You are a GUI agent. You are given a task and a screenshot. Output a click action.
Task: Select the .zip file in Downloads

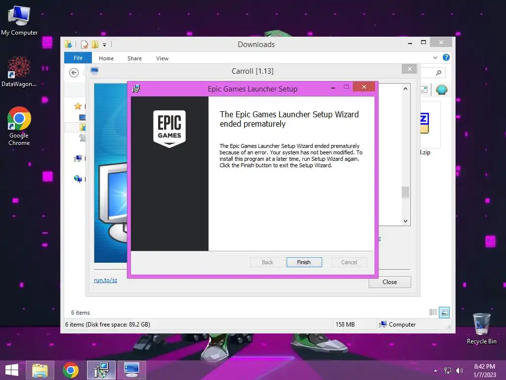pyautogui.click(x=429, y=128)
